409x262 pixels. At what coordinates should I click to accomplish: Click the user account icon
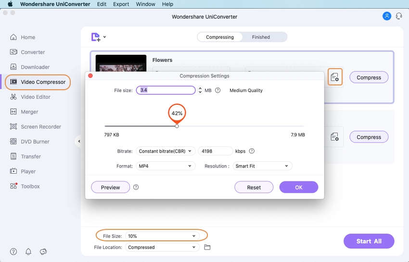pyautogui.click(x=387, y=16)
